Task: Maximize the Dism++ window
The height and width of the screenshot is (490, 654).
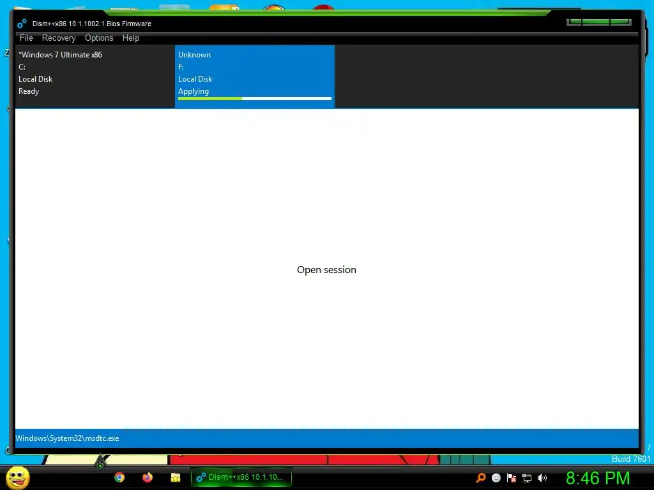Action: click(x=596, y=22)
